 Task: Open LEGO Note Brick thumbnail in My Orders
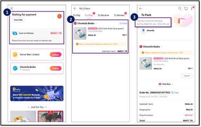[80, 33]
